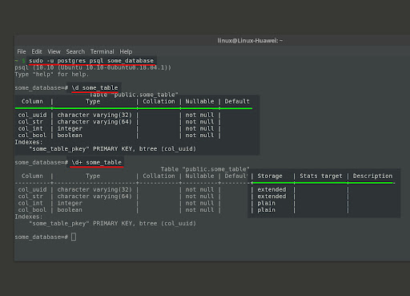This screenshot has height=296, width=410.
Task: Click the Description column header
Action: (372, 176)
